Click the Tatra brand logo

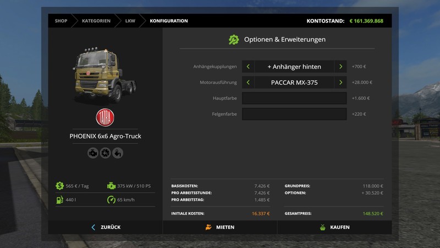coord(105,116)
